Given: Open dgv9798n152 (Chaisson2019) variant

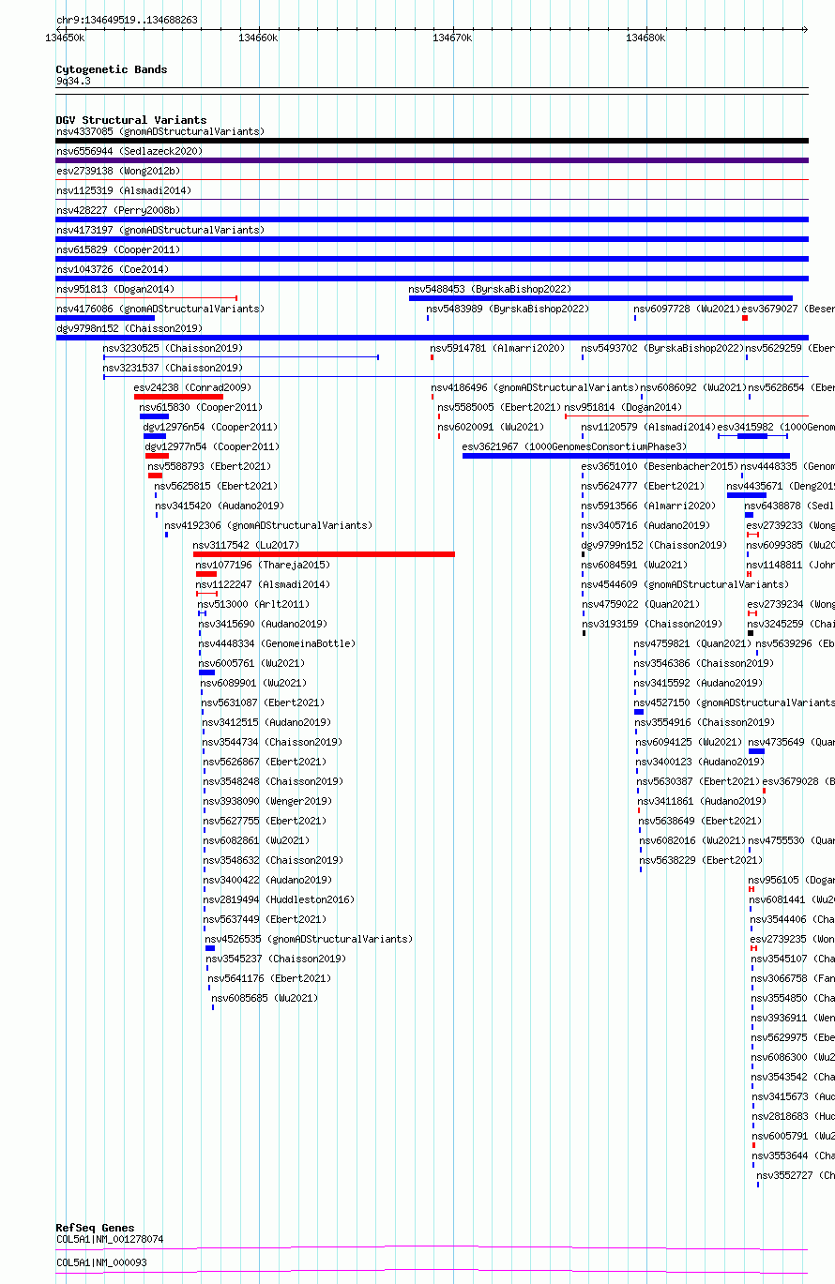Looking at the screenshot, I should coord(129,328).
